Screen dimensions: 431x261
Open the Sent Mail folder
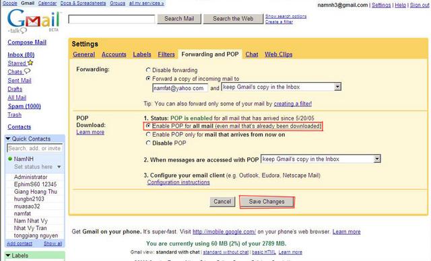[x=20, y=81]
